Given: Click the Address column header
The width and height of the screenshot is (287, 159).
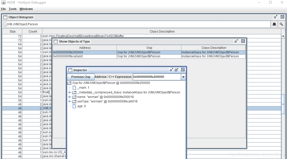Looking at the screenshot, I should coord(85,48).
